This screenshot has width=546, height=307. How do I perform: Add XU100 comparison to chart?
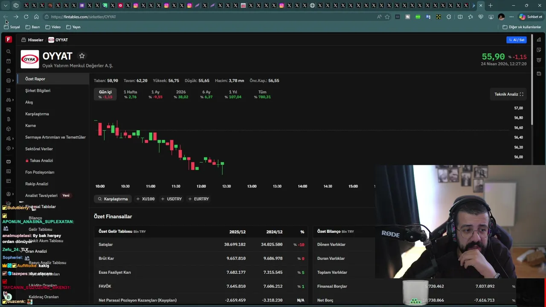[145, 199]
